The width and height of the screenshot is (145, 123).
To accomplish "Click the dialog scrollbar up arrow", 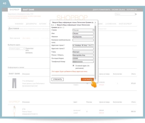I will pos(95,23).
